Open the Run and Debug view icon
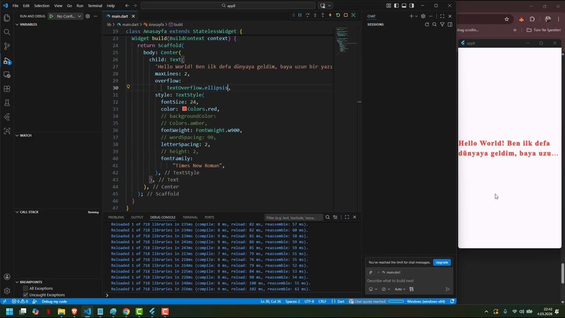The image size is (565, 318). 7,61
